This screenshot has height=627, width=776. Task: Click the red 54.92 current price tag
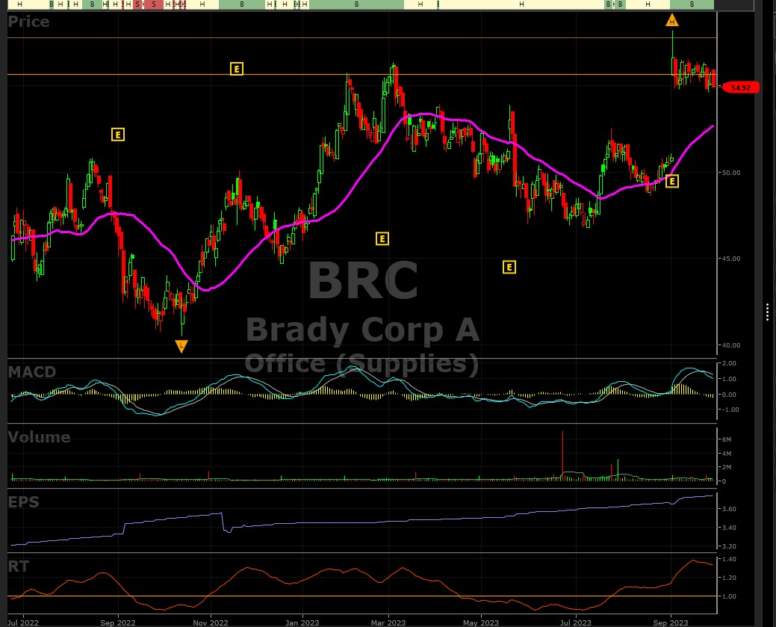pos(740,87)
